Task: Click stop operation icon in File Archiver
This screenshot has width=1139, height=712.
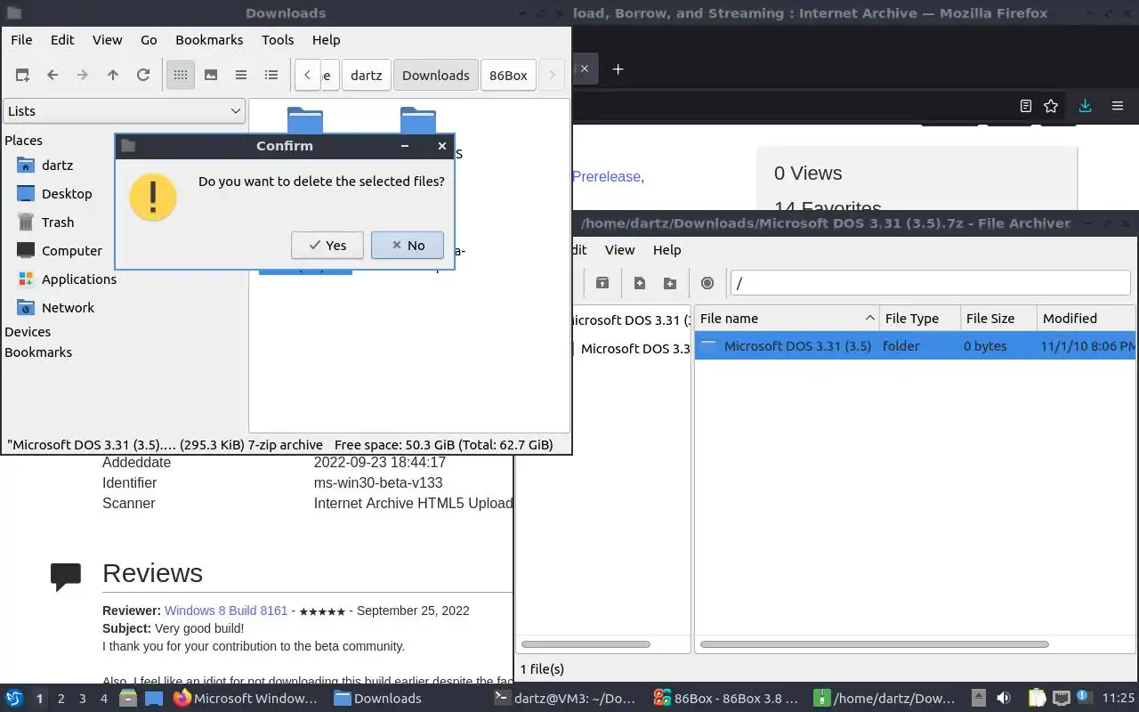Action: coord(707,283)
